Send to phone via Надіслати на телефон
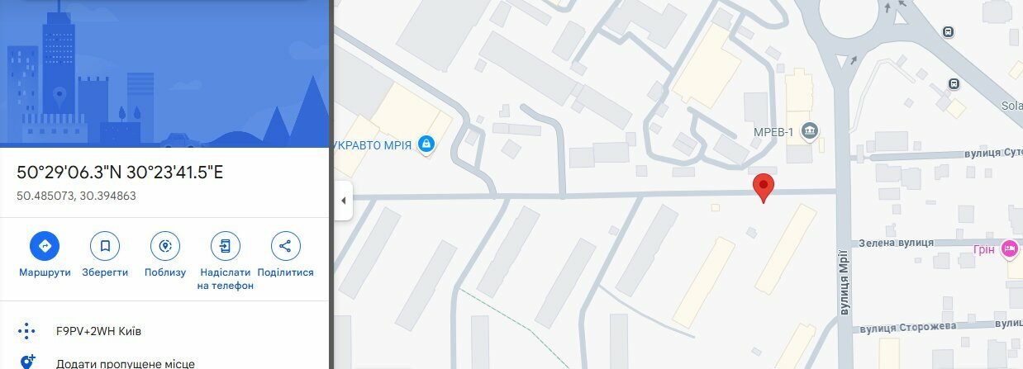This screenshot has width=1023, height=369. click(x=226, y=246)
